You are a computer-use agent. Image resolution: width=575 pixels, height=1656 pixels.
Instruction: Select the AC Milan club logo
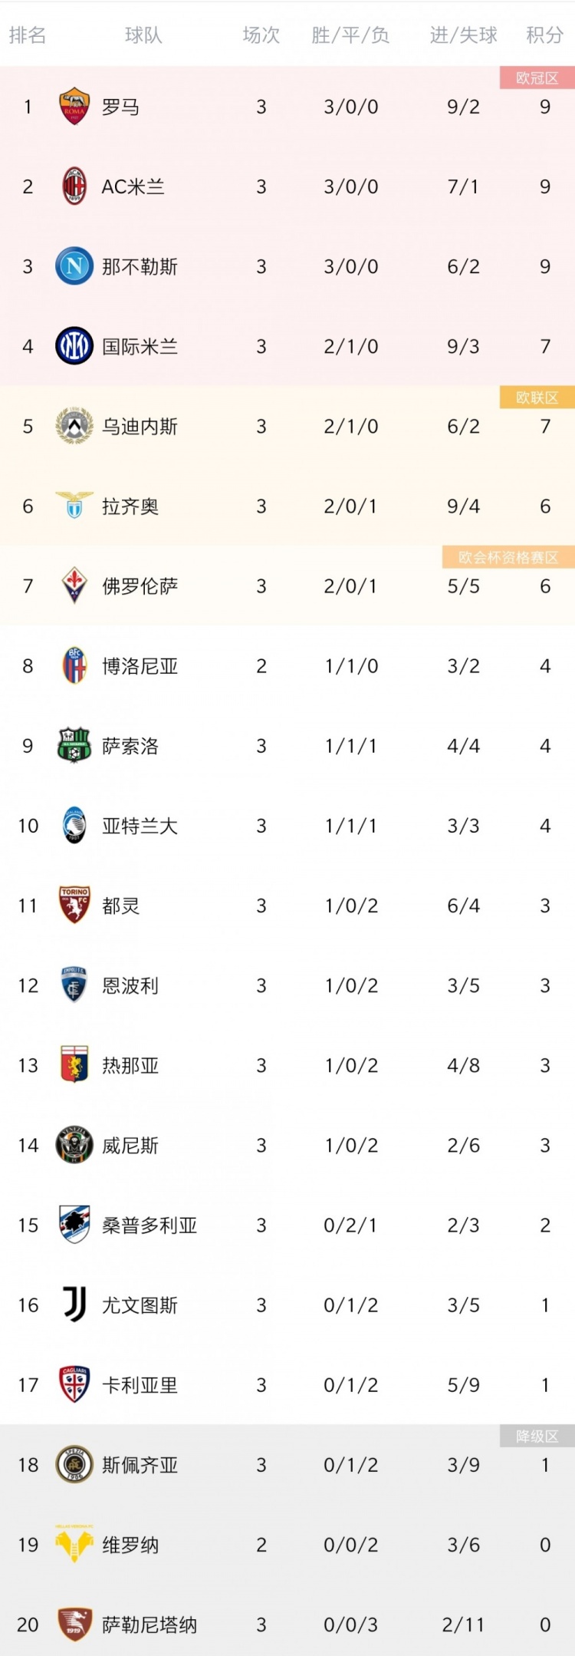tap(74, 186)
